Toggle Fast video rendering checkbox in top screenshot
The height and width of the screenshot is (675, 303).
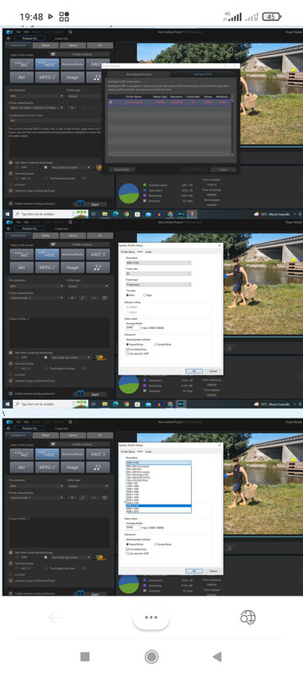click(11, 162)
